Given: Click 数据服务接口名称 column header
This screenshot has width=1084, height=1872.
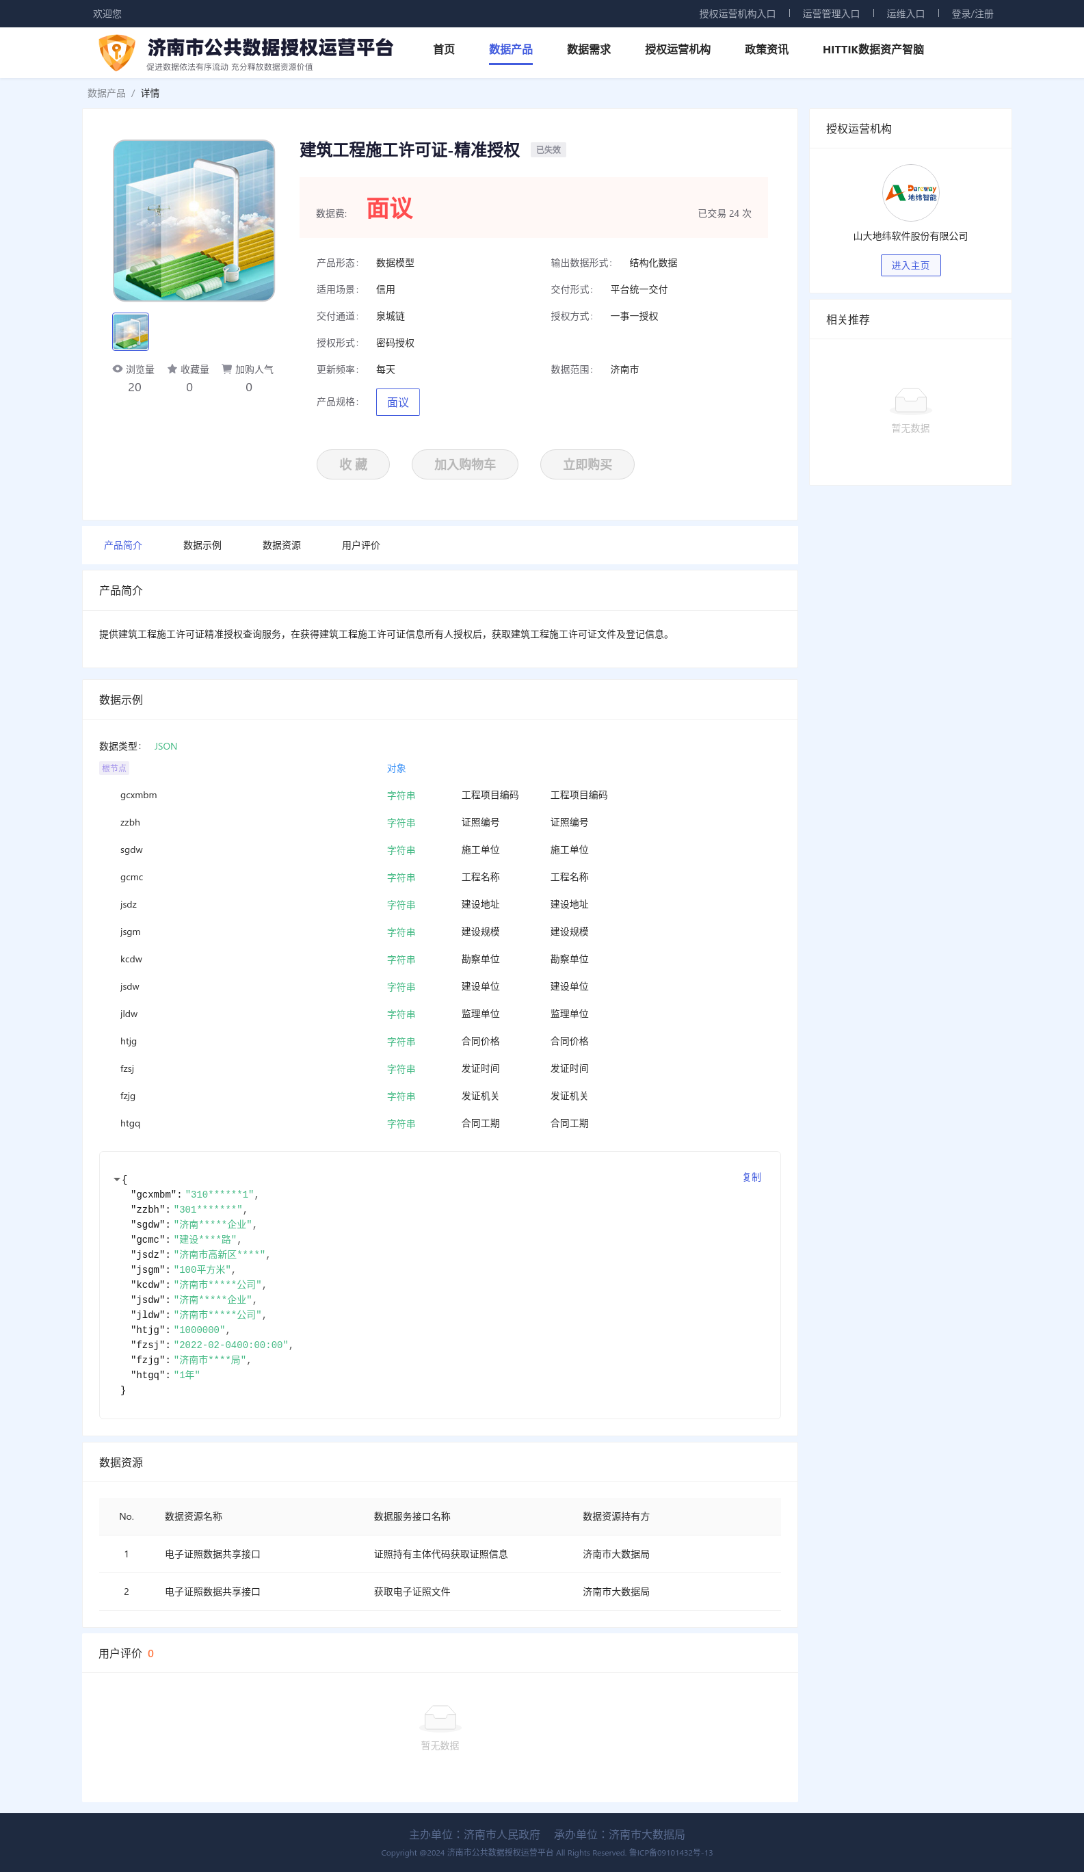Looking at the screenshot, I should (412, 1516).
